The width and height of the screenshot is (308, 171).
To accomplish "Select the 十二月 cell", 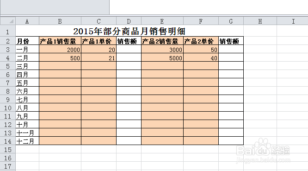I will (x=27, y=141).
